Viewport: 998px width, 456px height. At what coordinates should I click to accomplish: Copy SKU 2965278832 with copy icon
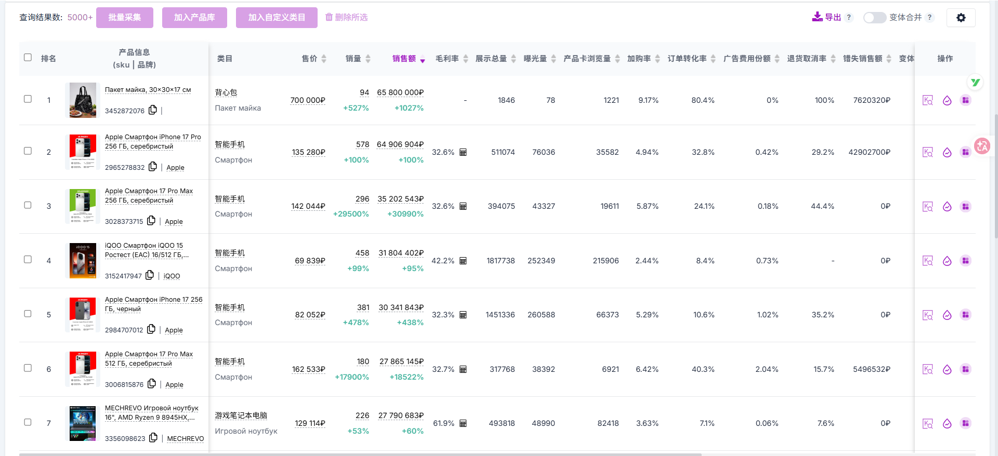coord(153,167)
